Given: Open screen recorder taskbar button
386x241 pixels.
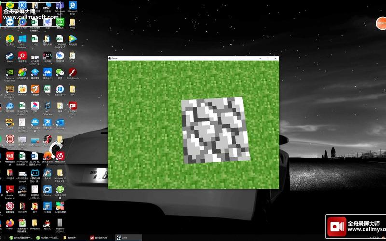Looking at the screenshot, I should tap(102, 238).
